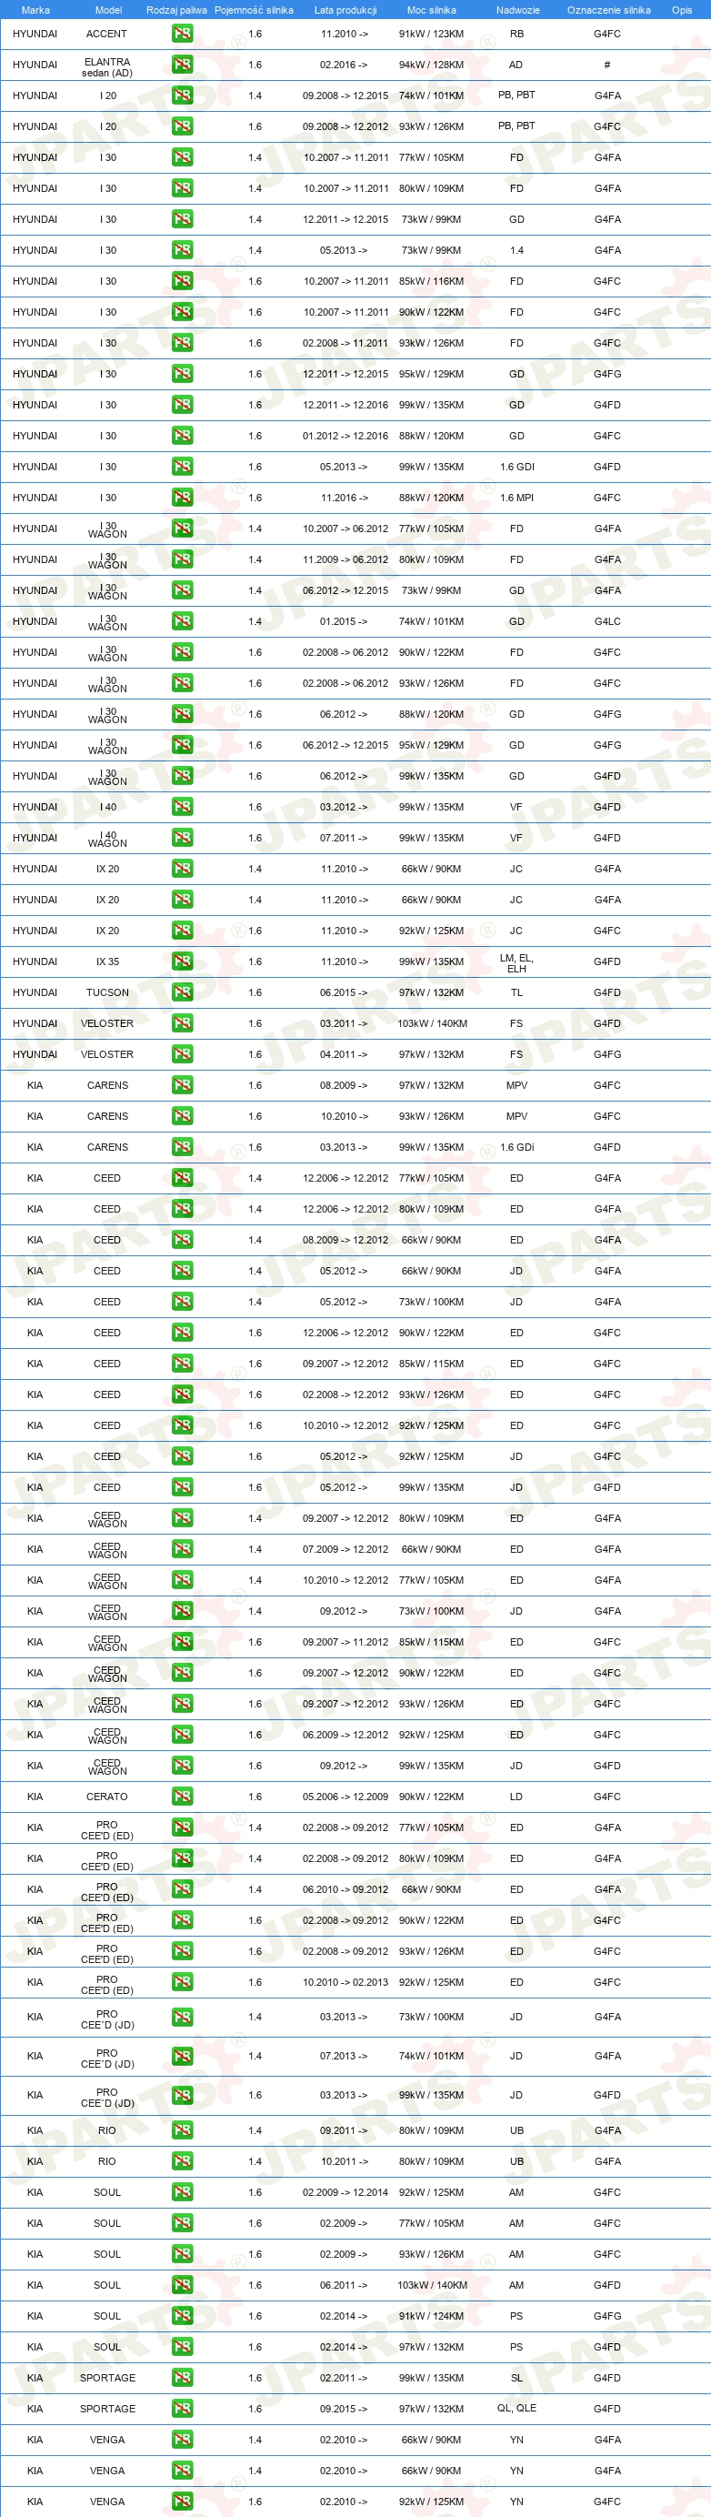This screenshot has width=711, height=2517.
Task: Select the 04.2011 -> production years cell
Action: 344,1054
